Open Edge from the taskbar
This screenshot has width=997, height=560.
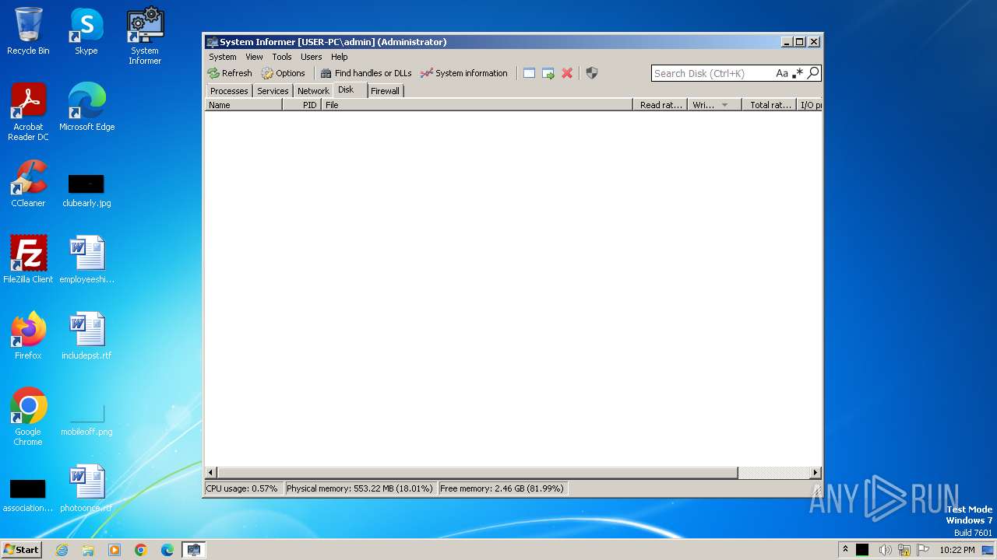pos(167,550)
